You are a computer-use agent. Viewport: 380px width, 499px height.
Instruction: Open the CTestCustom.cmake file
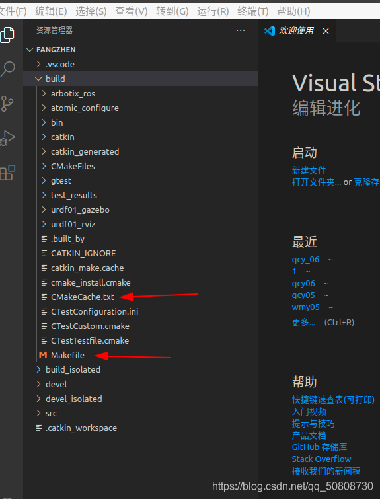tap(90, 326)
